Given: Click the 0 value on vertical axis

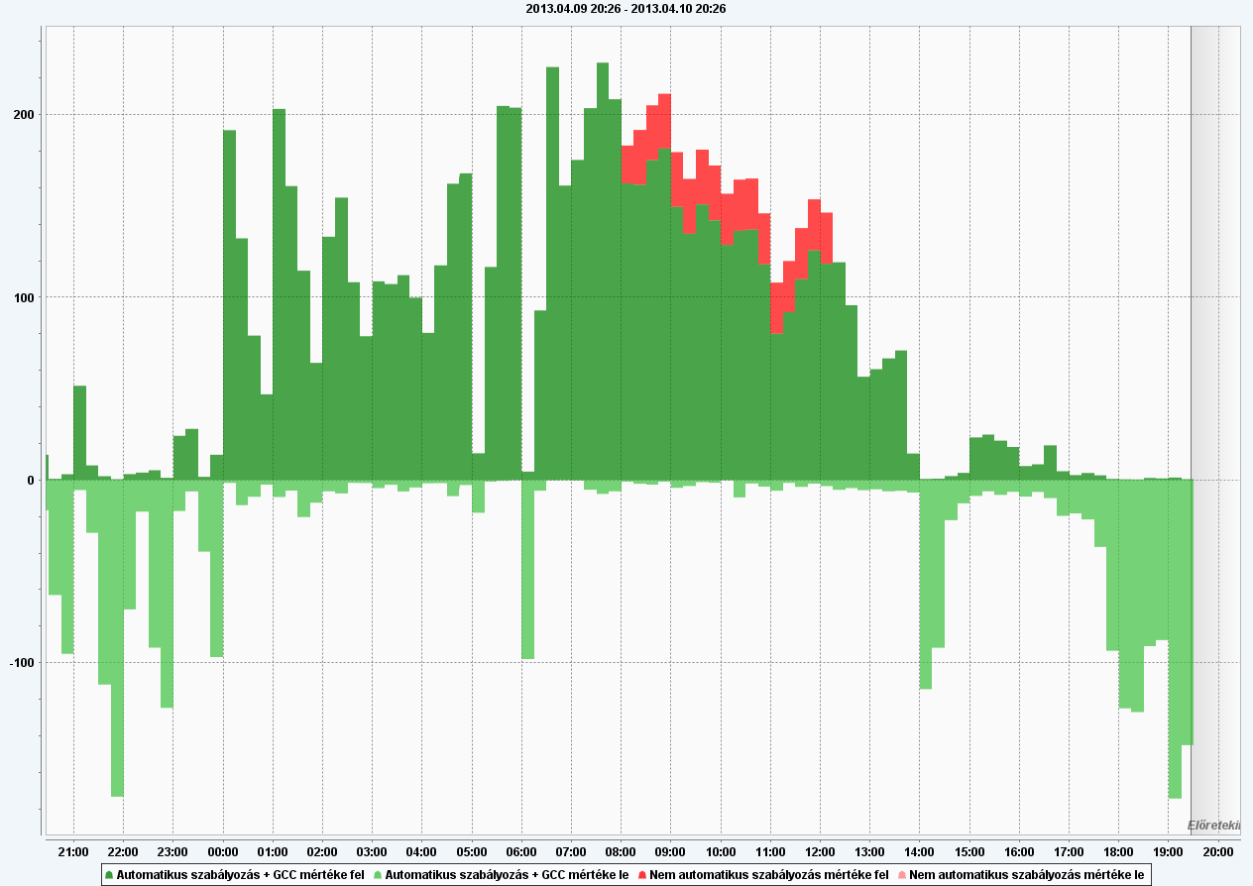Looking at the screenshot, I should [x=31, y=480].
